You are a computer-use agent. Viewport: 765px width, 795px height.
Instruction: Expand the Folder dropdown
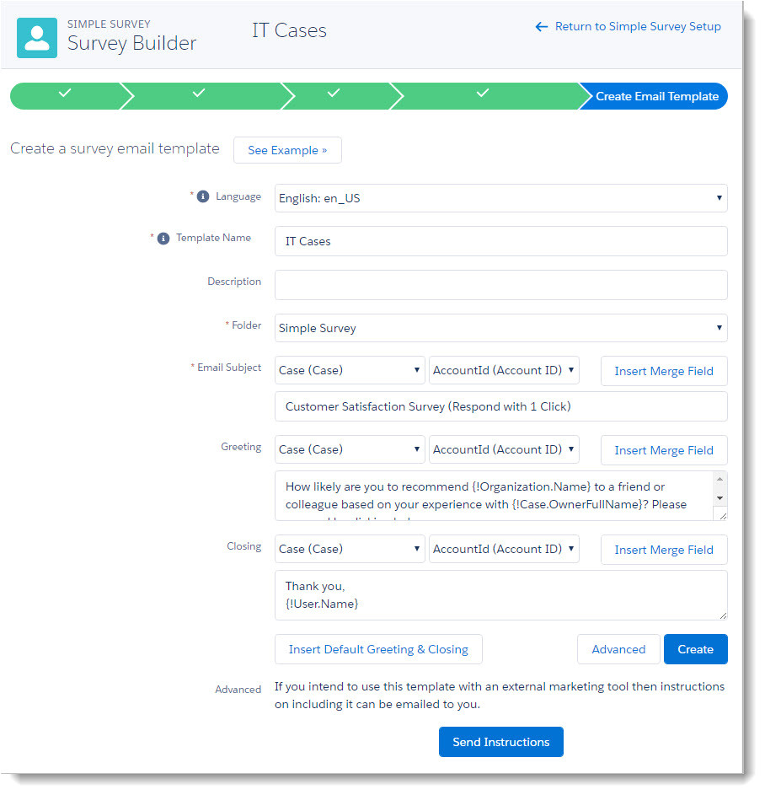point(500,328)
